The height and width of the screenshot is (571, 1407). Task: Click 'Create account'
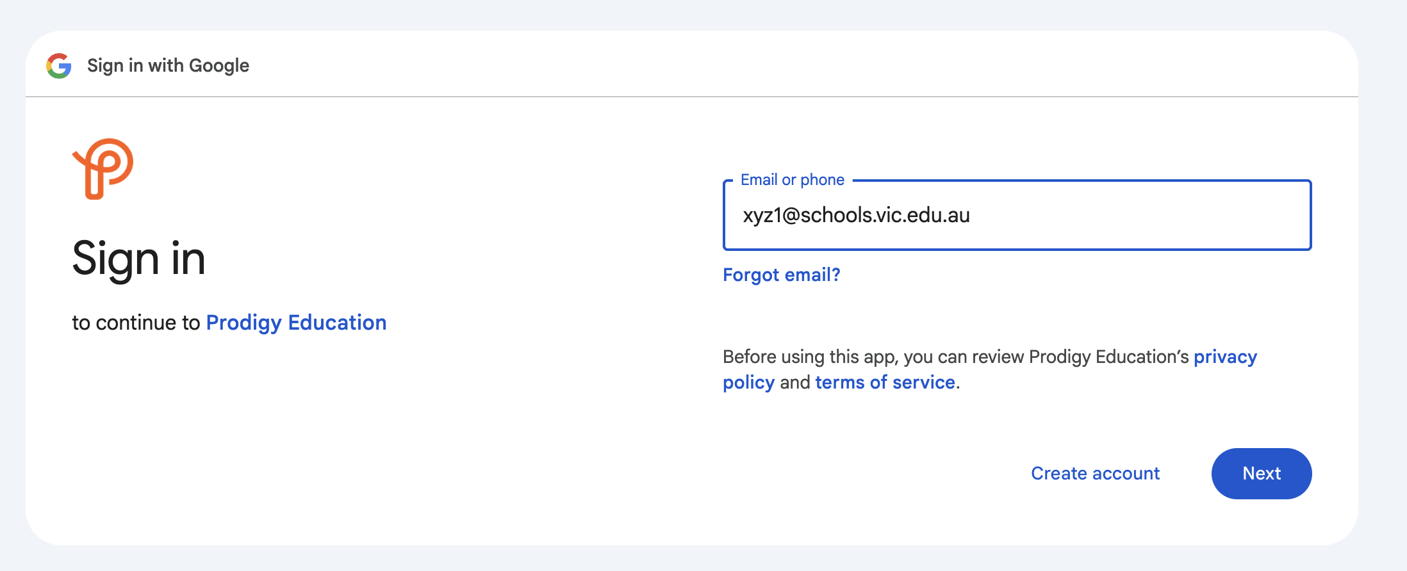(x=1095, y=474)
